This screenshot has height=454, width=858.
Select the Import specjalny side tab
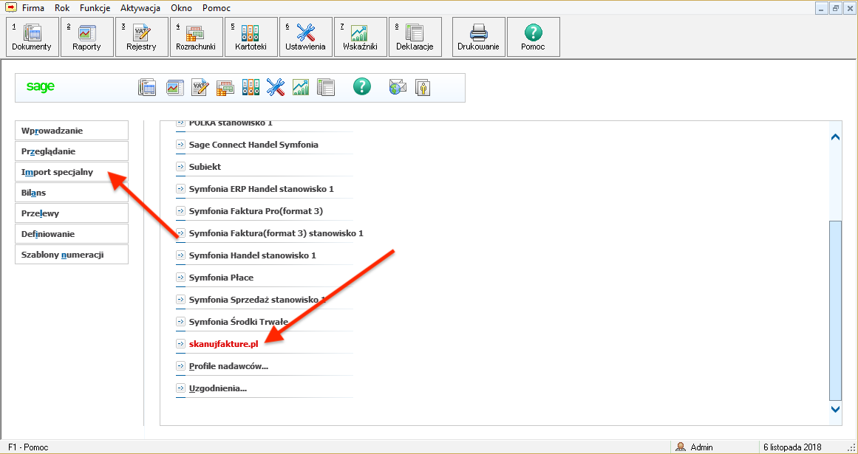pos(72,172)
